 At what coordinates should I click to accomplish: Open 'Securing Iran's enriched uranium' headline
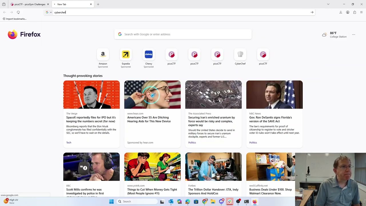pos(212,121)
